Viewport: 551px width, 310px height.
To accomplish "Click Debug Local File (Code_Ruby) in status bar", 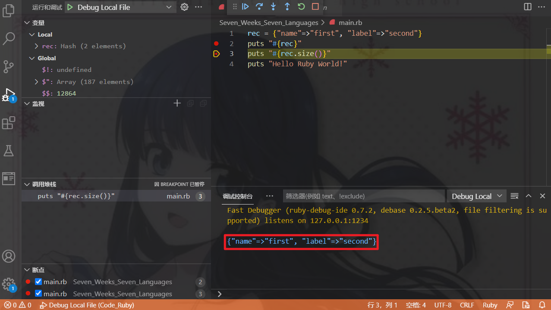I will pos(86,305).
